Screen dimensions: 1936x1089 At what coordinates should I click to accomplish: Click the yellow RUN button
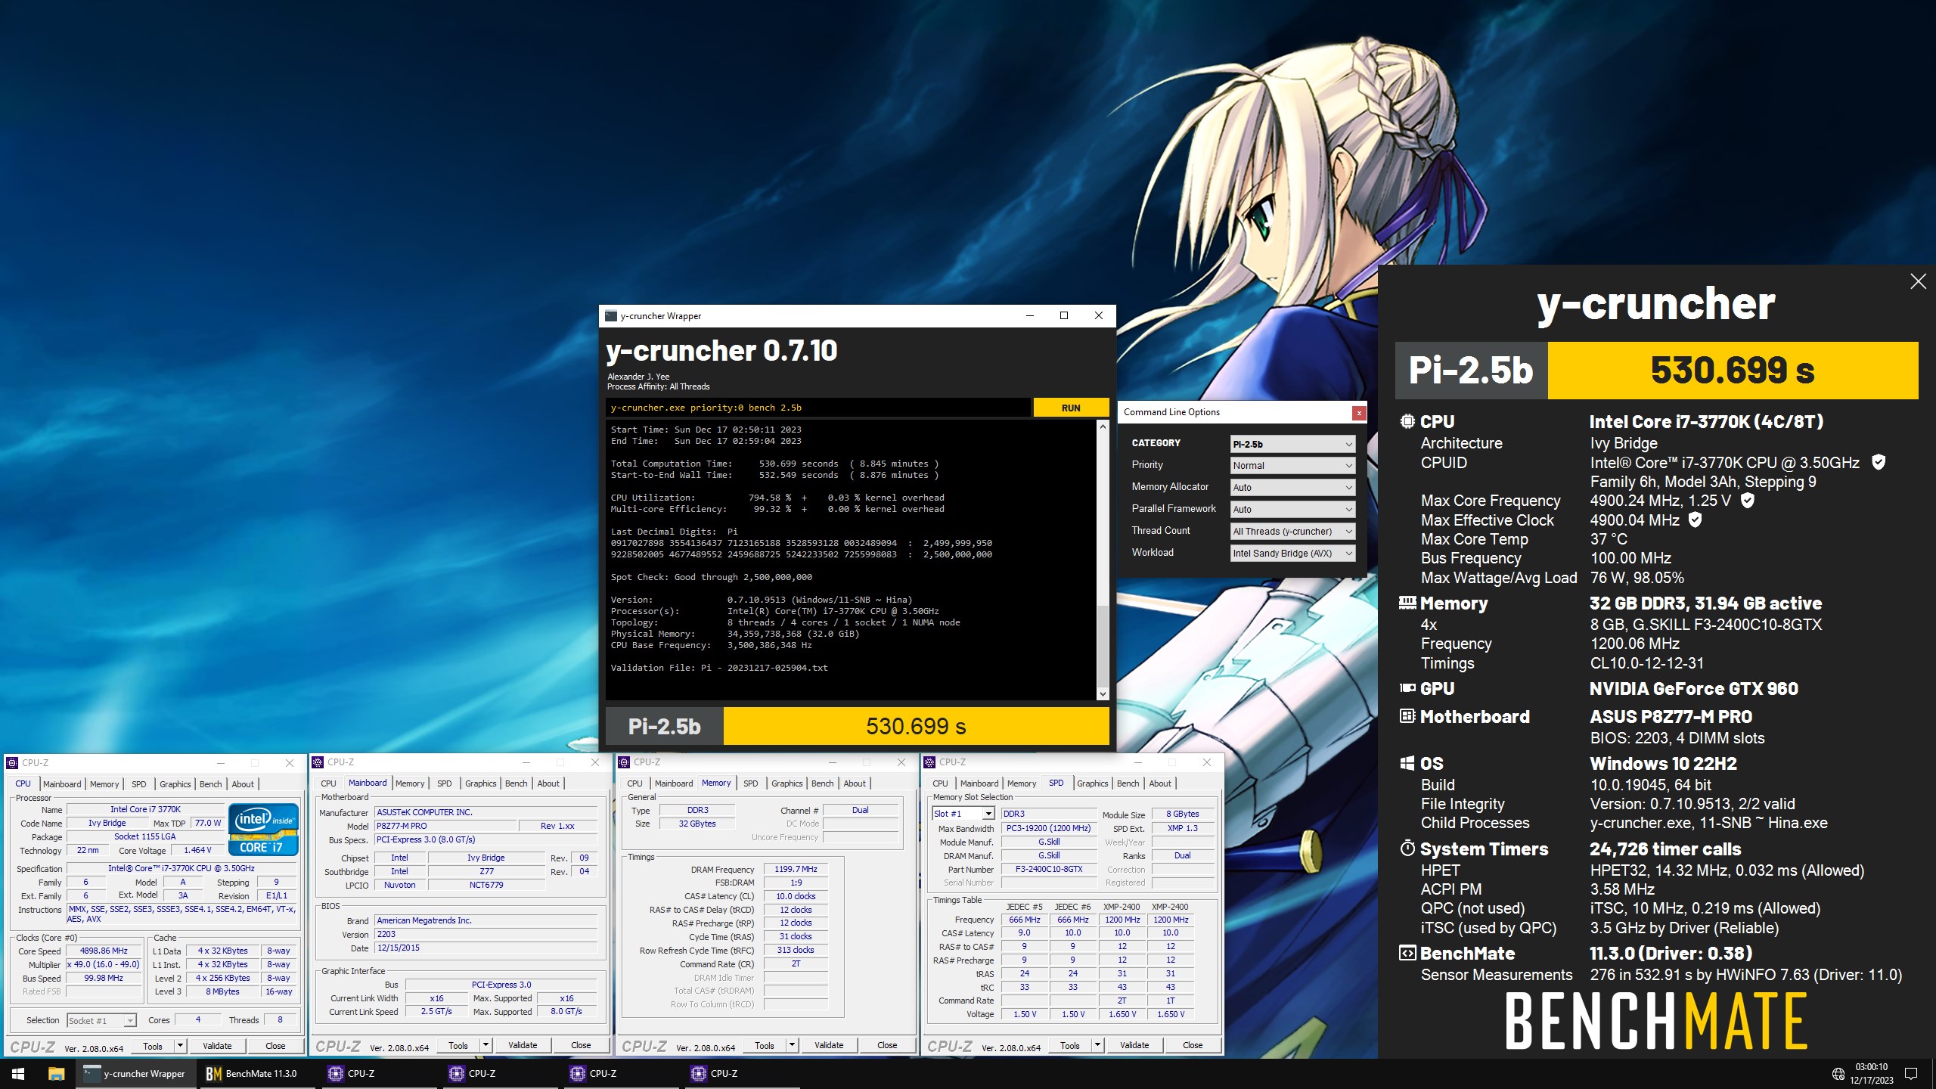1071,408
